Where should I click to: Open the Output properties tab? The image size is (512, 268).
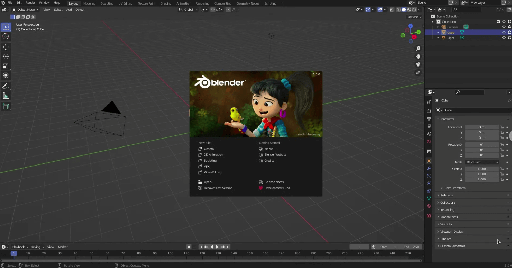pyautogui.click(x=429, y=119)
